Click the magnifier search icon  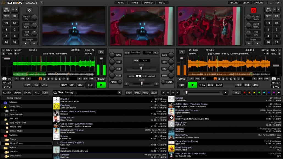point(55,92)
